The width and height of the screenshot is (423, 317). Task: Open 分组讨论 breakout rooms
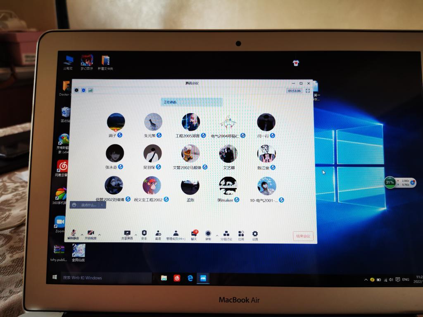click(226, 236)
